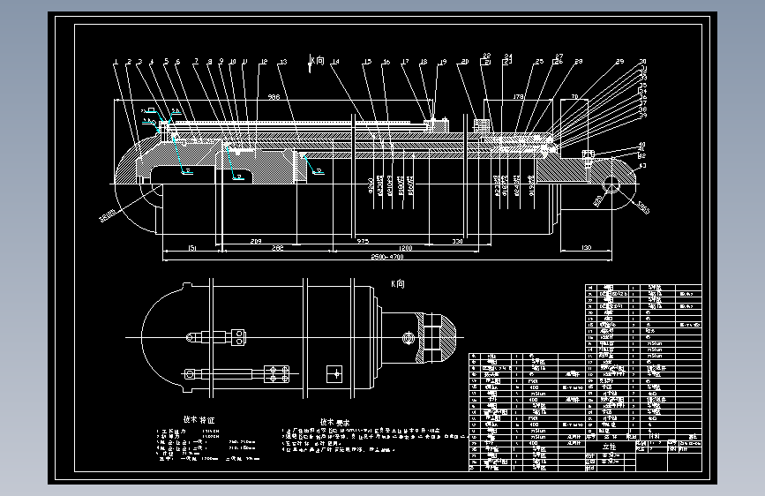Pick the 975 dimension text
Screen dimensions: 765x496
point(363,241)
